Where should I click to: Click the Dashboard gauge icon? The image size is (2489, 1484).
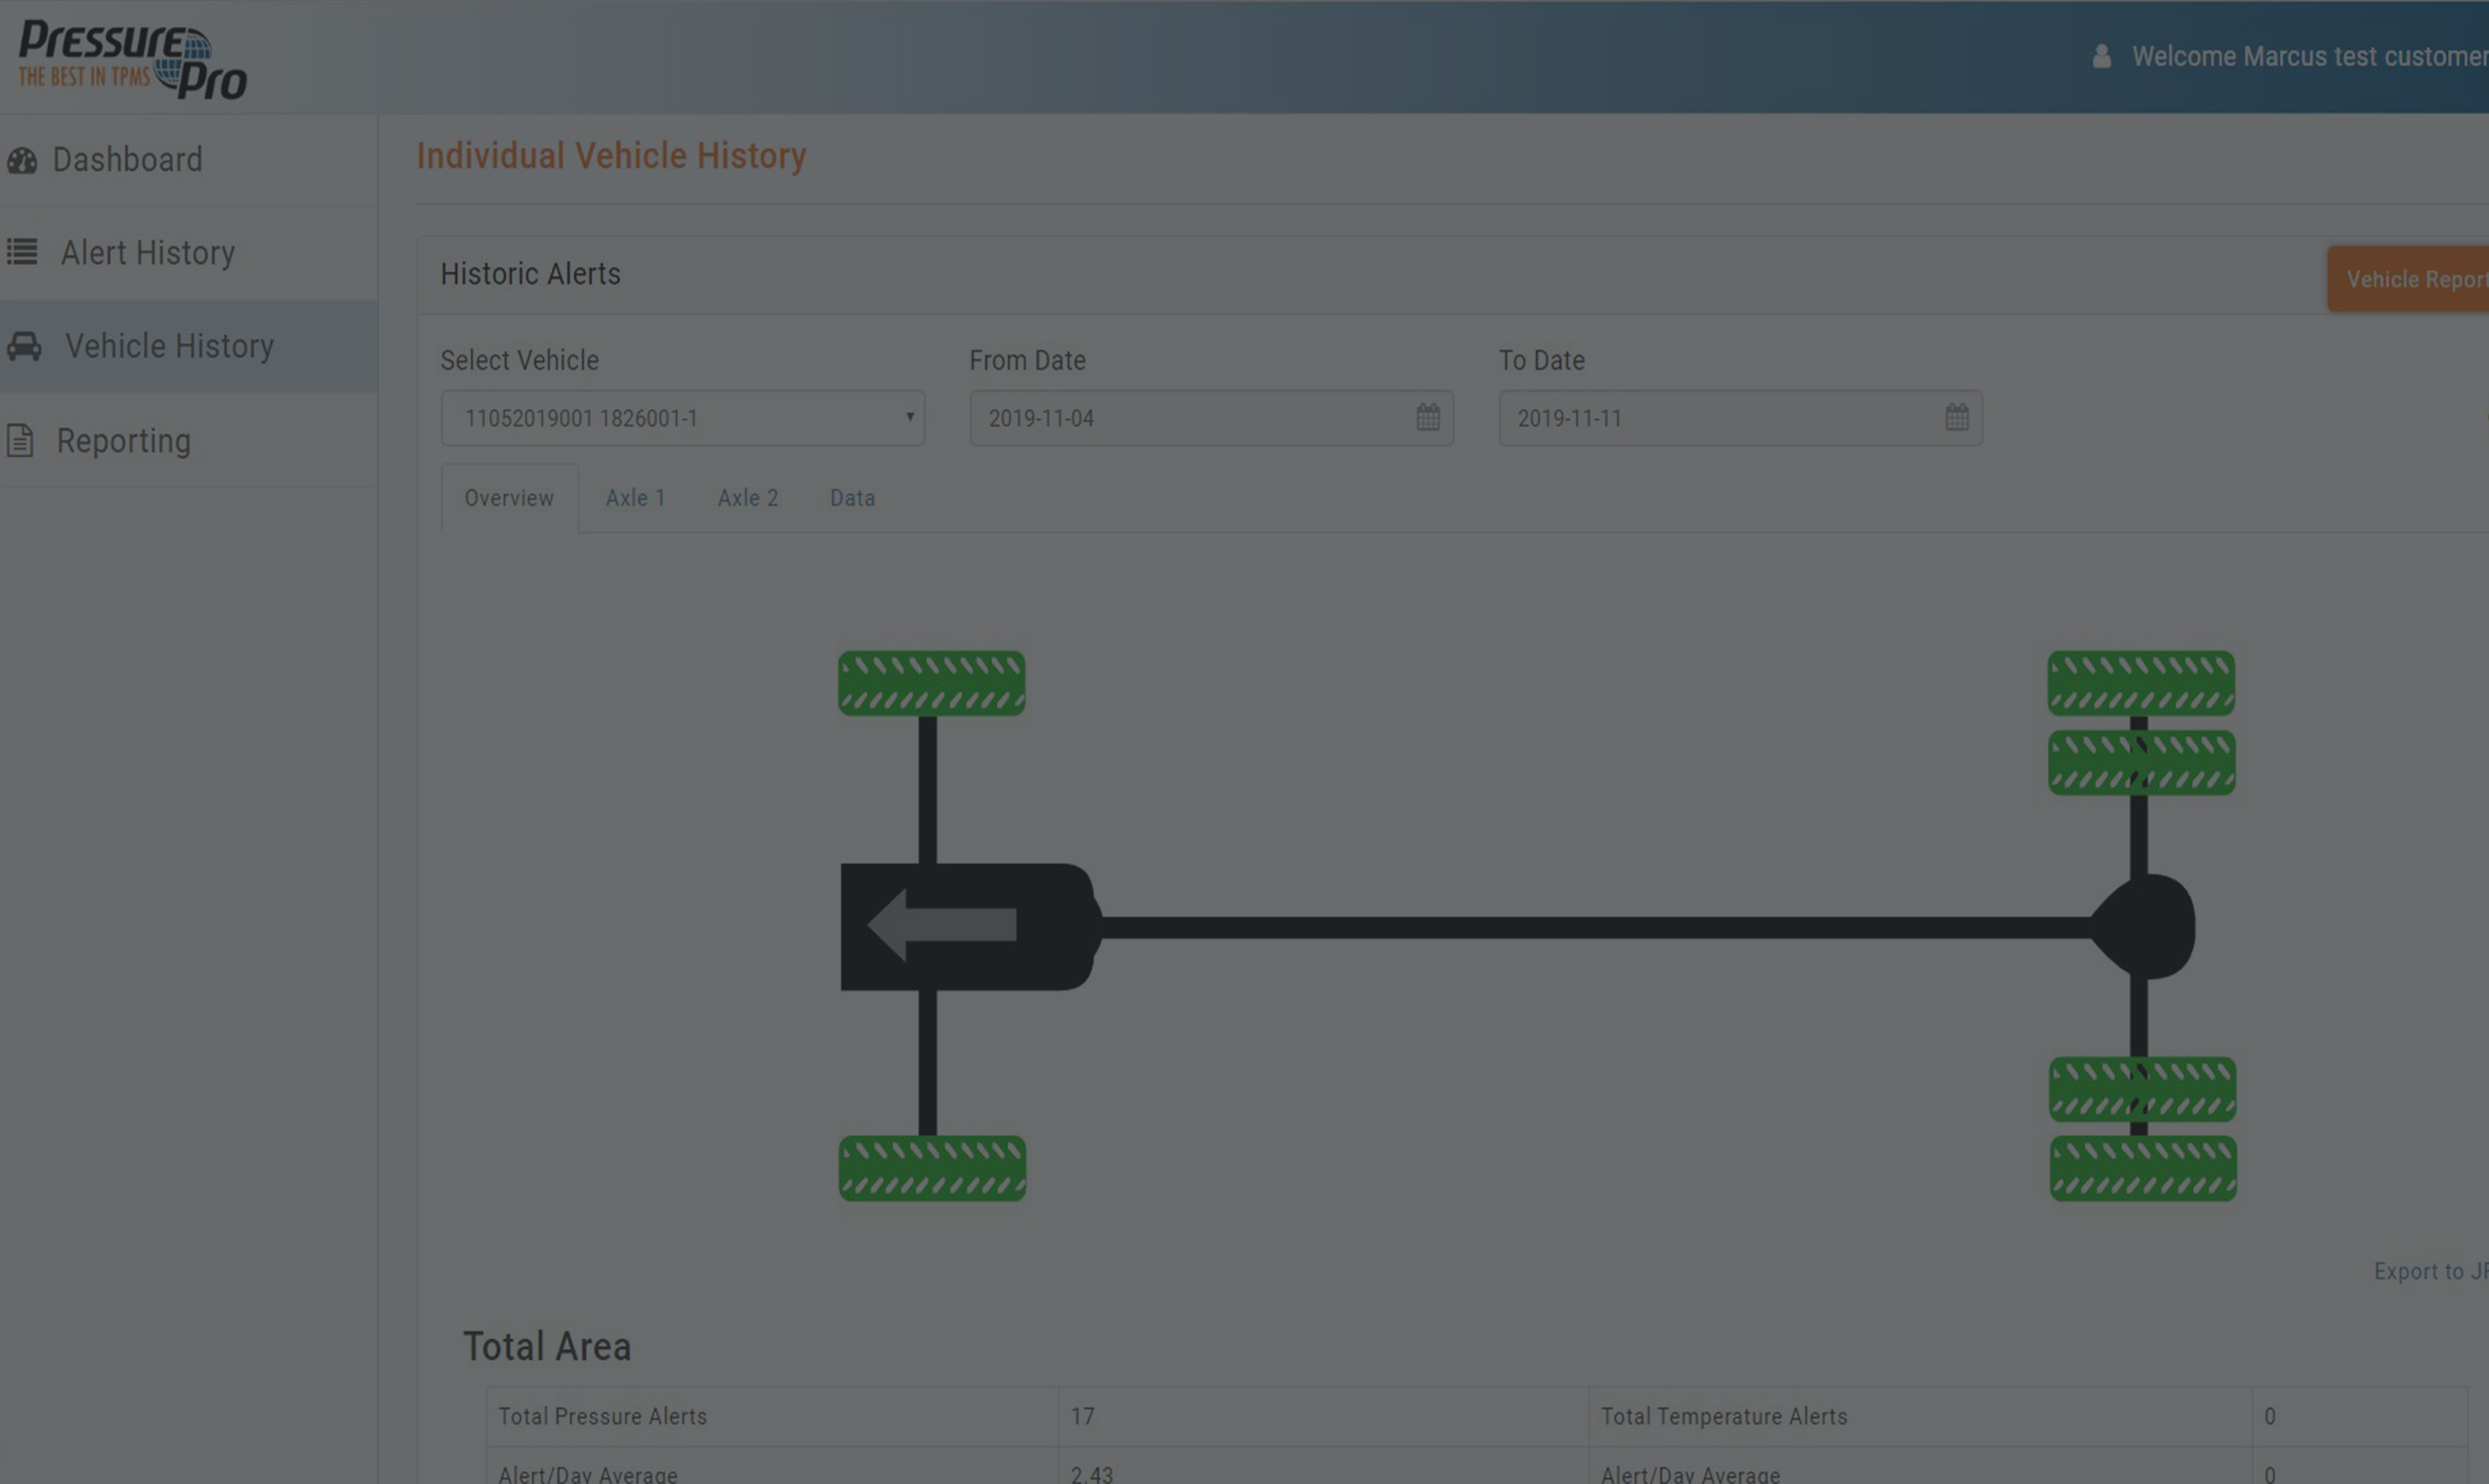pos(22,160)
